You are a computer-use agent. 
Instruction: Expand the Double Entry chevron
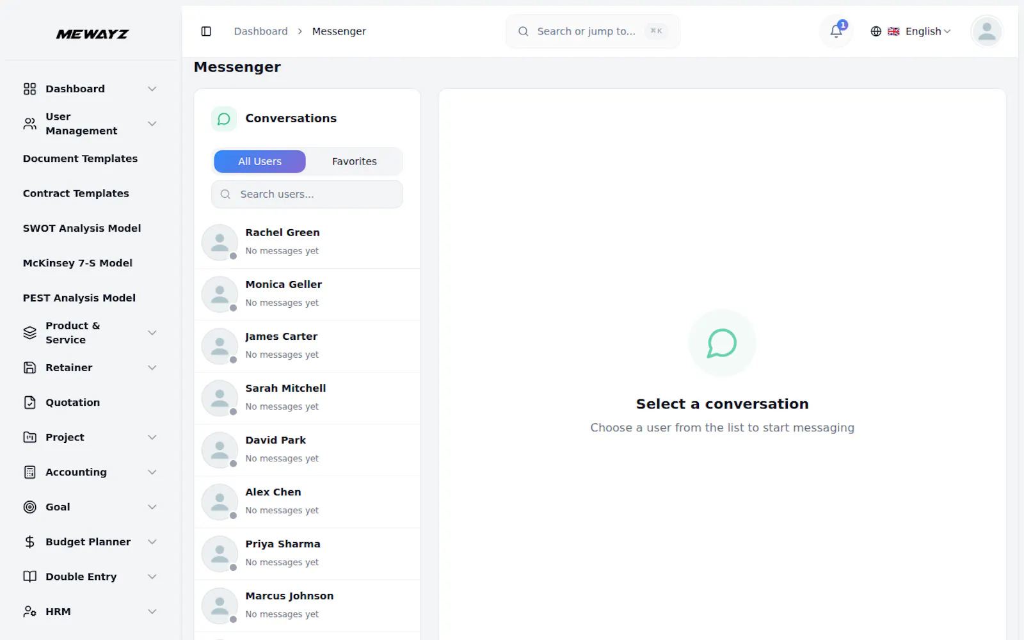[152, 577]
